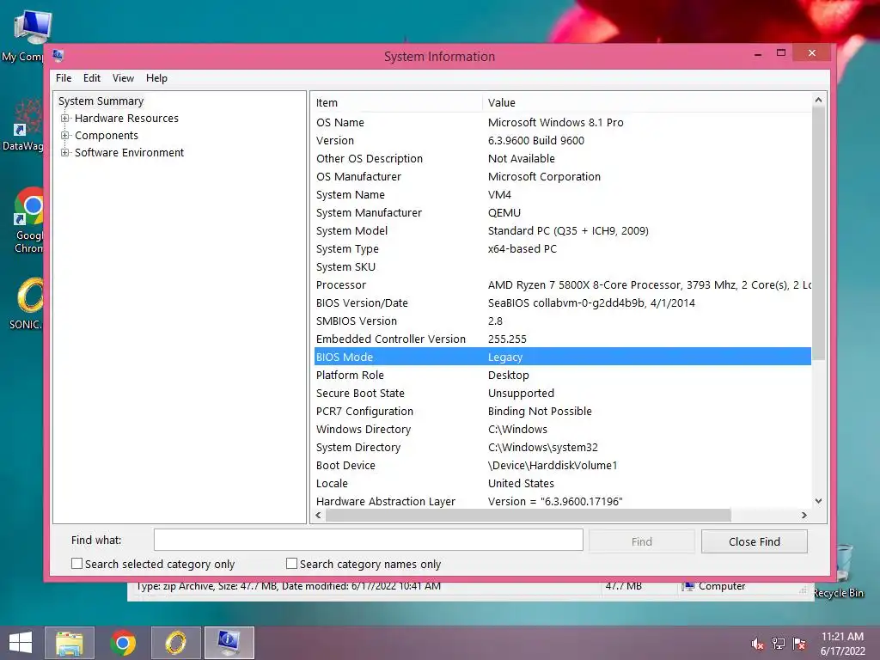Click the vertical scrollbar thumb
Image resolution: width=880 pixels, height=660 pixels.
818,233
